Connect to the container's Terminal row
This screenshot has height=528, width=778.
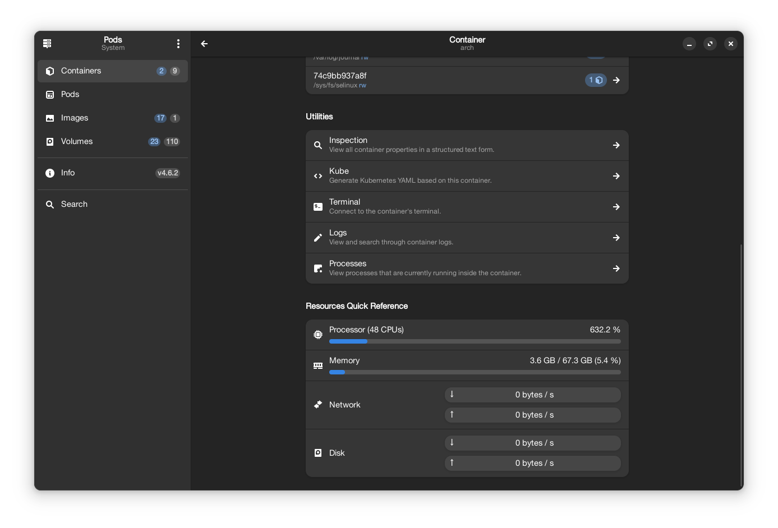click(467, 207)
